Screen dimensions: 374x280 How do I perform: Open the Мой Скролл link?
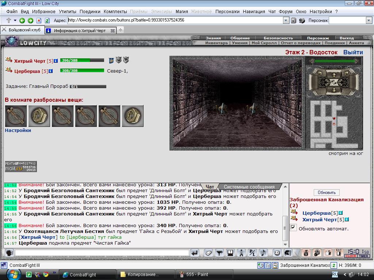pos(264,43)
